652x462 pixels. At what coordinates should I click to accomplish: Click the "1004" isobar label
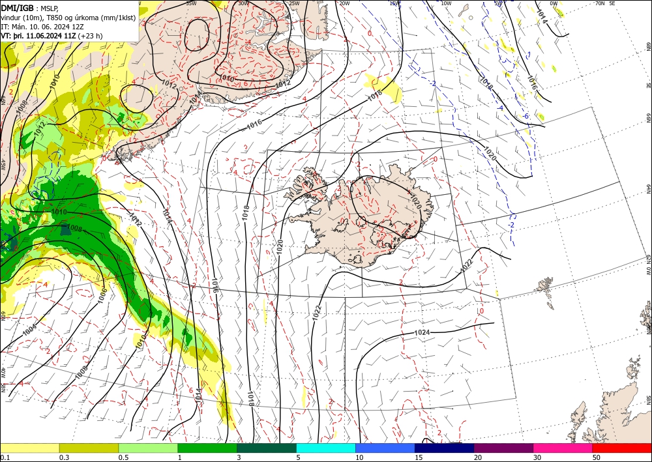[29, 330]
